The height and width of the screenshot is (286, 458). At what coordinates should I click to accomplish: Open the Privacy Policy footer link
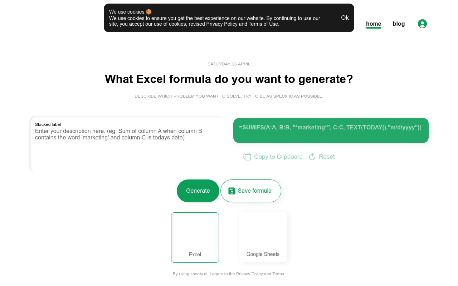(x=249, y=274)
